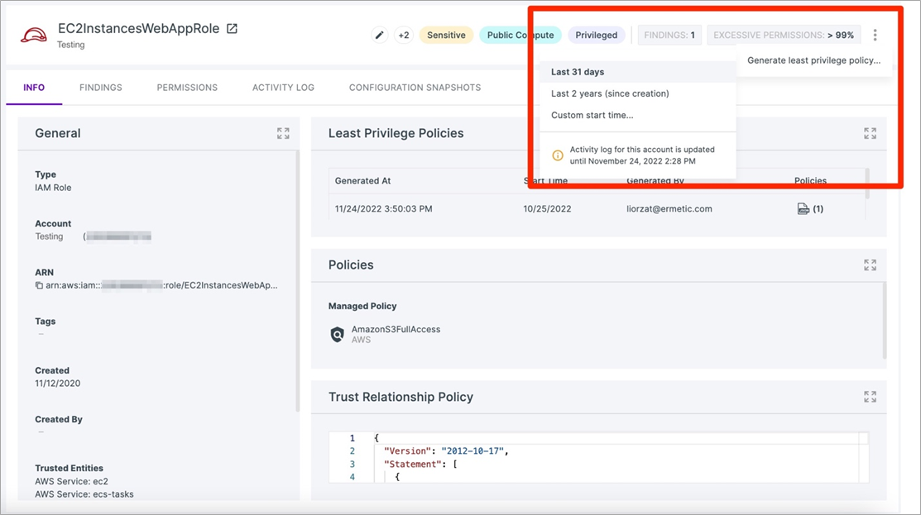Screen dimensions: 921x515
Task: Expand the General panel to fullscreen
Action: click(283, 133)
